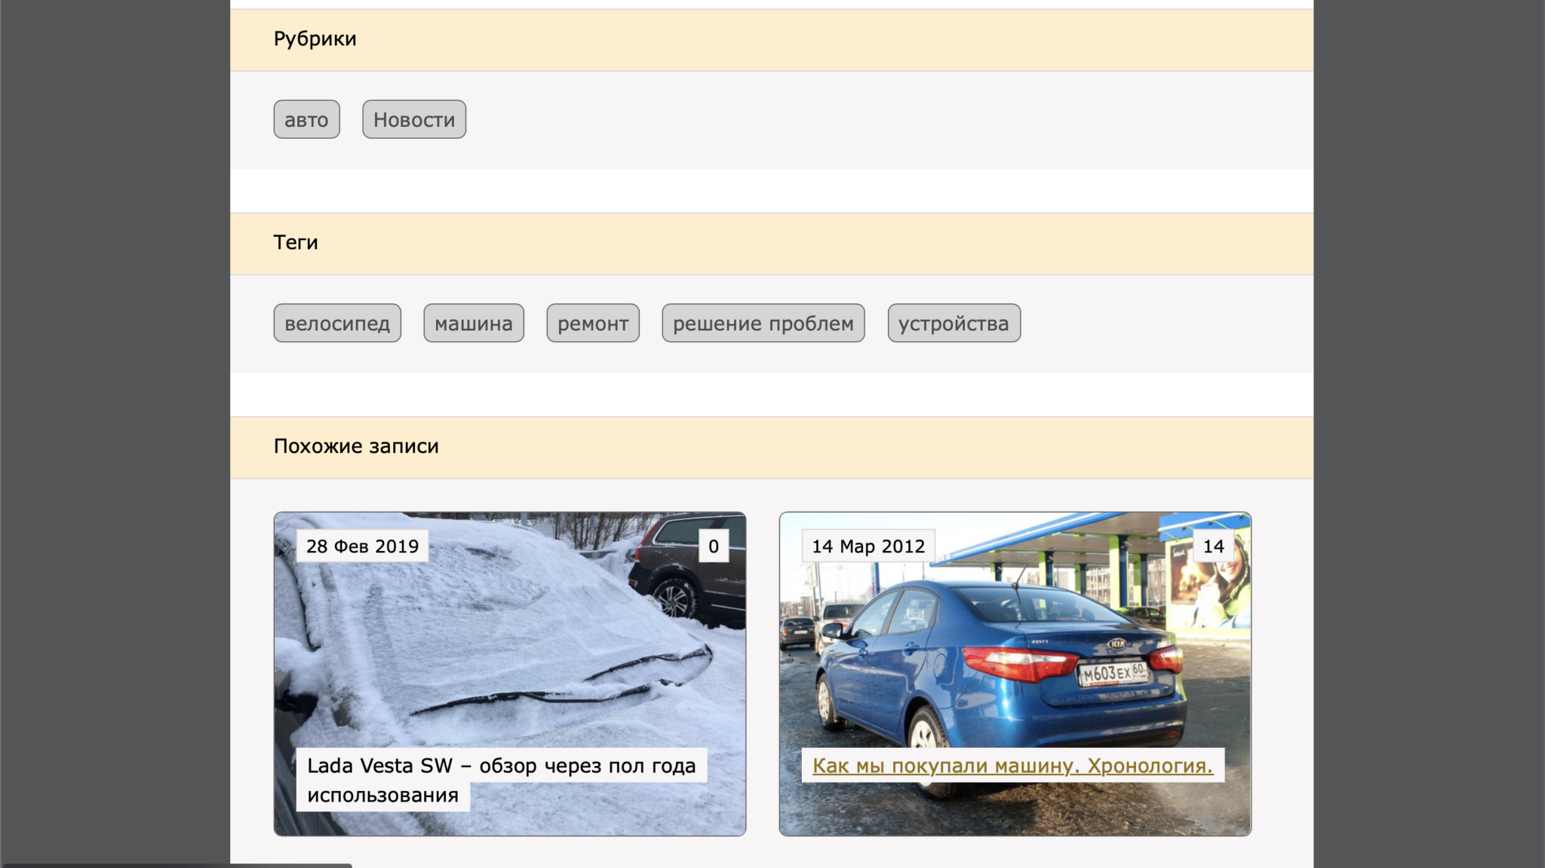Click the 14 comments count badge

pos(1214,546)
